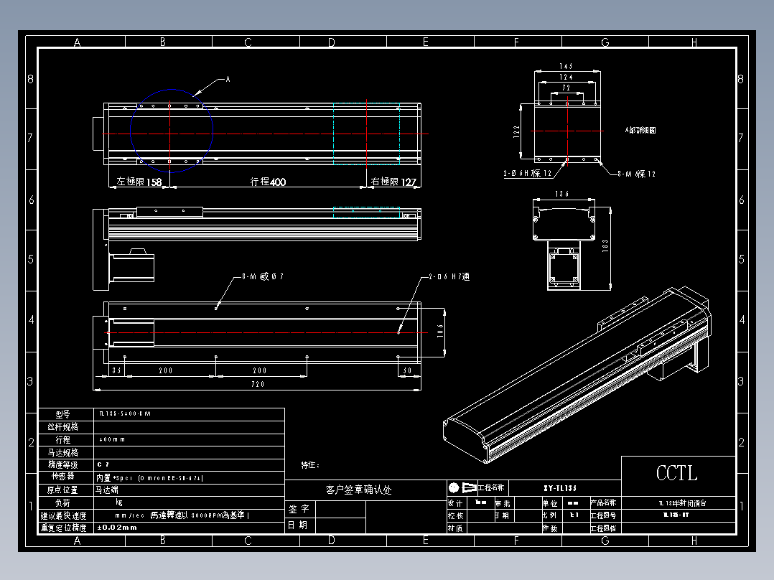Click the 720 overall length dimension
Image resolution: width=774 pixels, height=580 pixels.
[x=258, y=384]
